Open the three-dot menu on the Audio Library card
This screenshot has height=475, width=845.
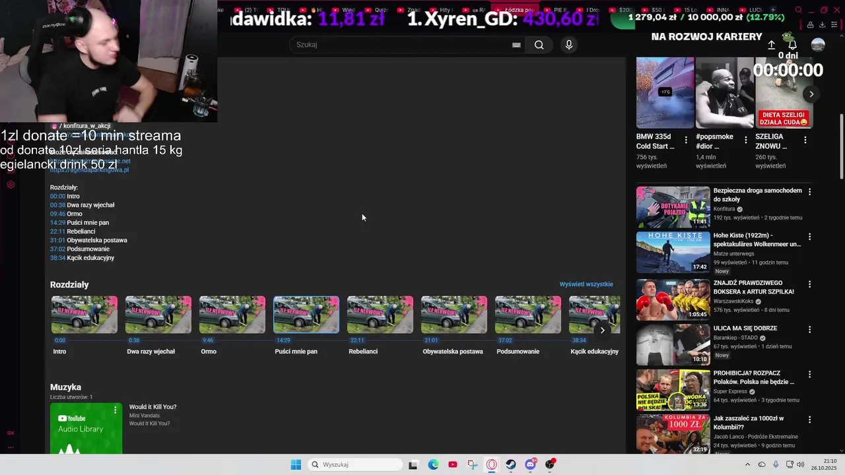[x=115, y=410]
